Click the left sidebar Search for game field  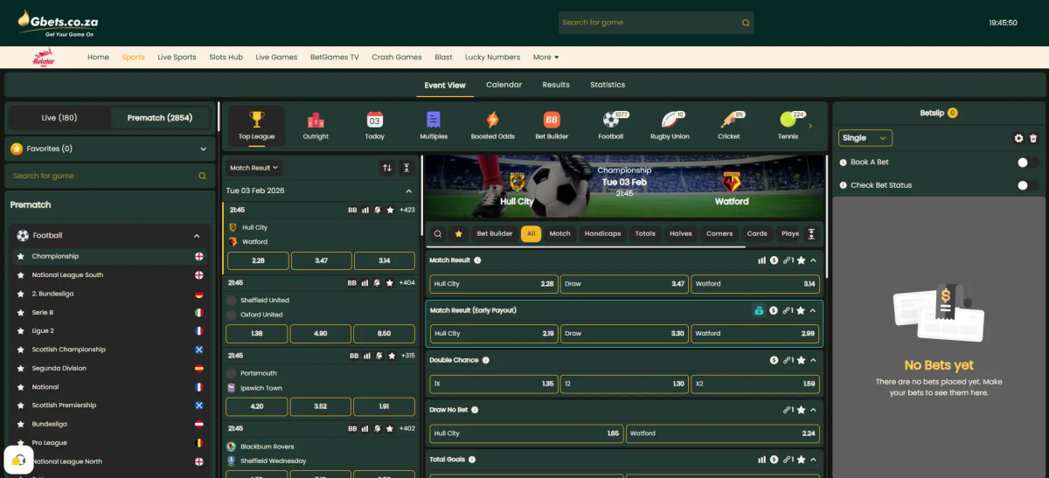click(110, 176)
